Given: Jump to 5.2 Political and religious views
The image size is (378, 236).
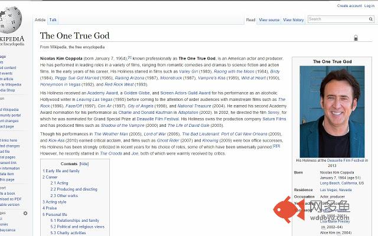Looking at the screenshot, I should coord(77,227).
